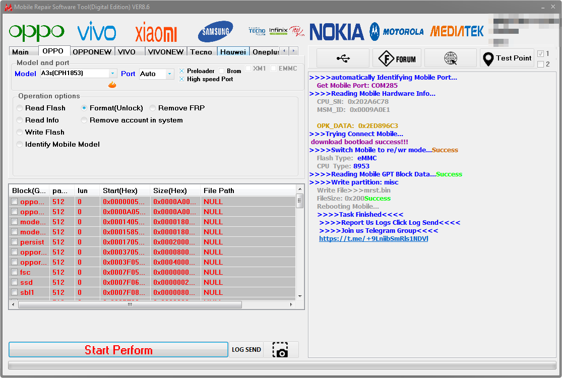
Task: Toggle checkbox 2 beside Test Point
Action: [x=541, y=65]
